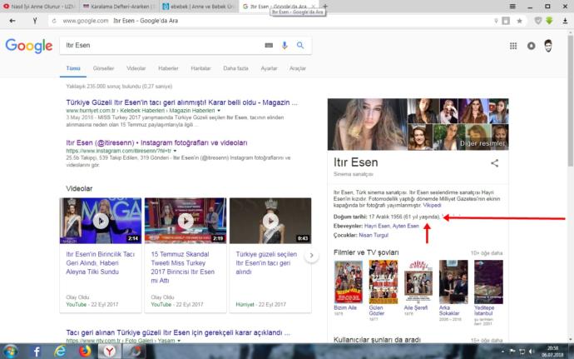This screenshot has width=574, height=359.
Task: Expand the hurriyet.com.tr result dropdown arrow
Action: tap(219, 111)
